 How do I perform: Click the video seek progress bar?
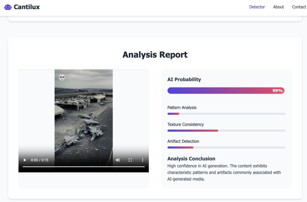pos(84,167)
